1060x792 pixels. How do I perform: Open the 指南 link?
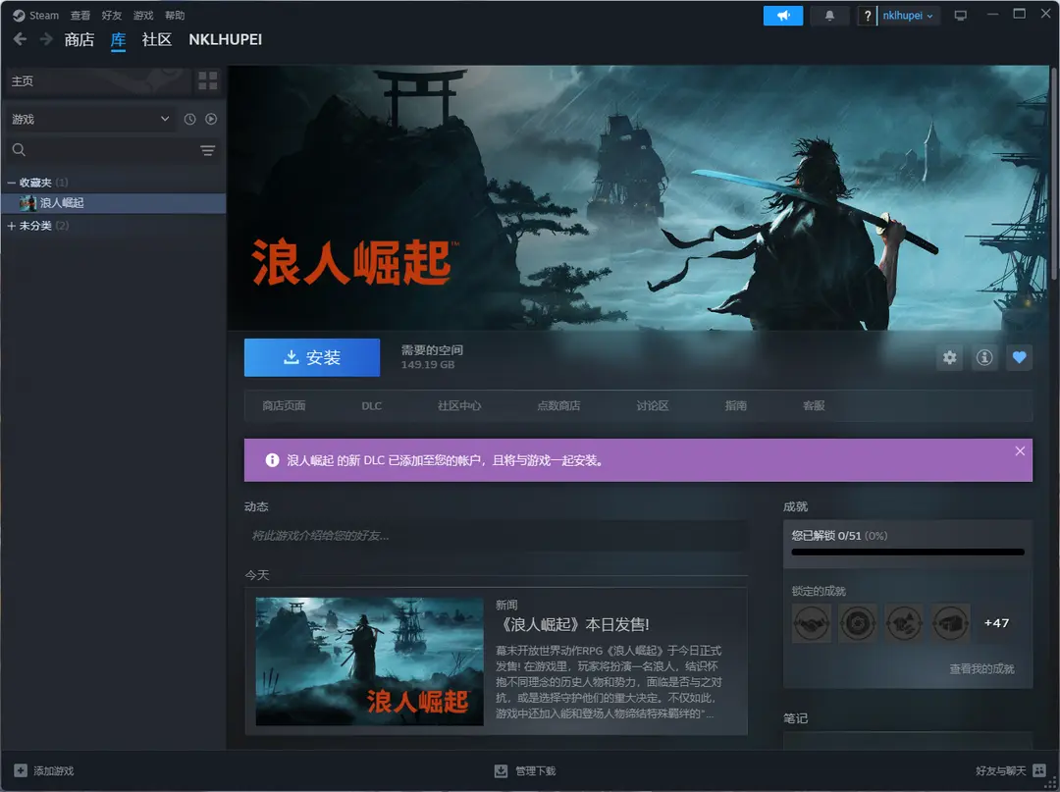735,405
